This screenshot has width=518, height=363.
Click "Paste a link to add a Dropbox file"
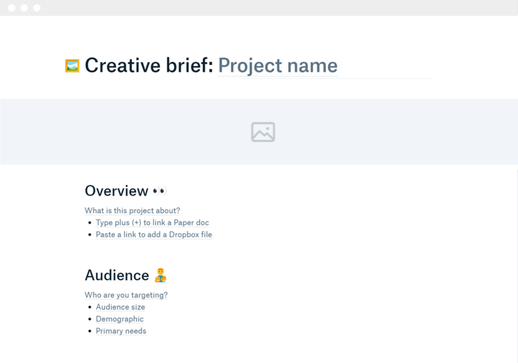[x=153, y=235]
